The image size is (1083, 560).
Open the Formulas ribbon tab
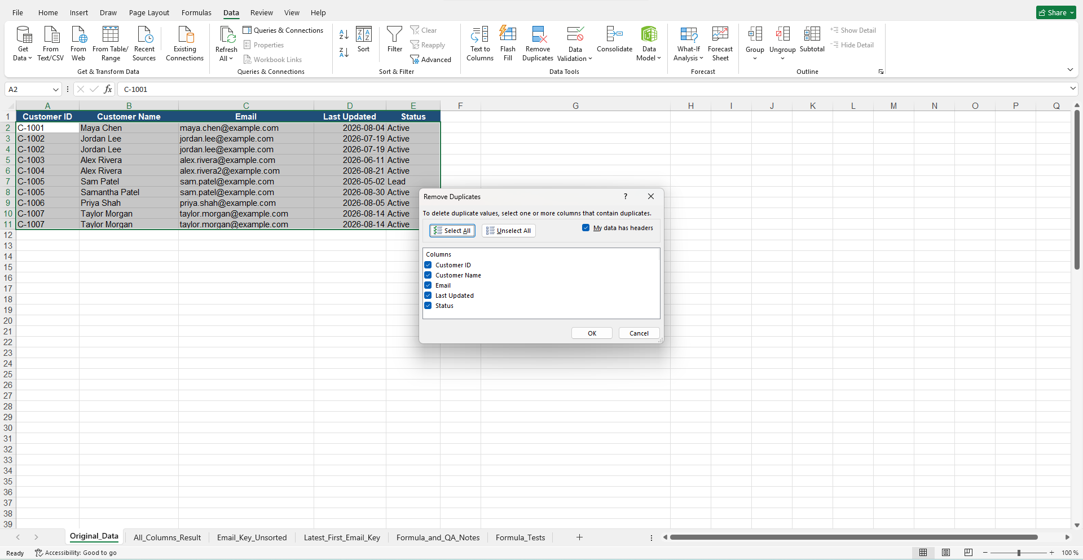coord(196,12)
